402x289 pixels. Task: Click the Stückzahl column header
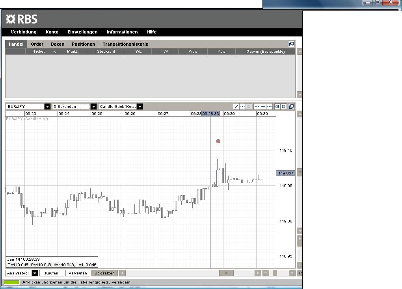click(106, 52)
